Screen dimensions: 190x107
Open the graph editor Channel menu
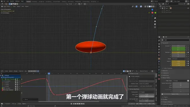tap(21, 71)
